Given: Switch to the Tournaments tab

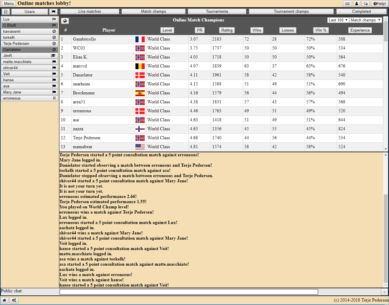Looking at the screenshot, I should coord(217,12).
